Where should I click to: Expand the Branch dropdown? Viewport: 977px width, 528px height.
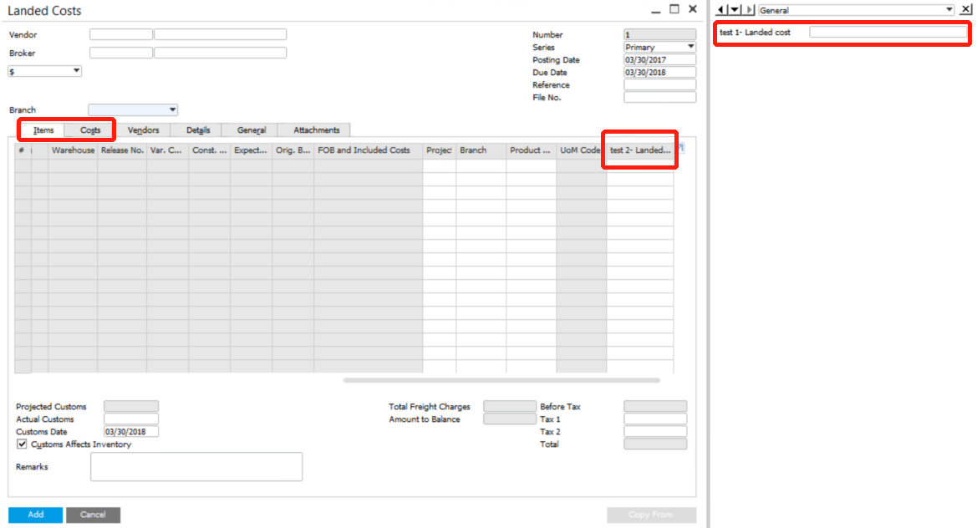[x=172, y=110]
